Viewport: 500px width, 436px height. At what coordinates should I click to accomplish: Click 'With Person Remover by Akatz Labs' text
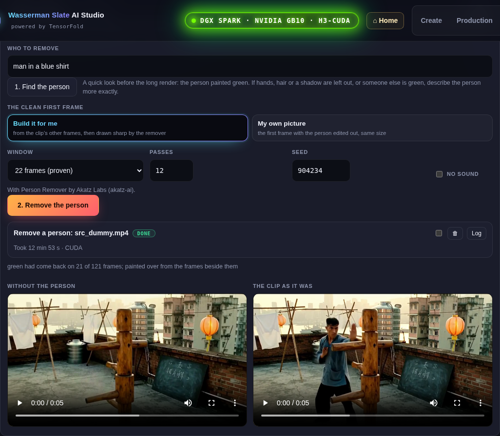71,190
